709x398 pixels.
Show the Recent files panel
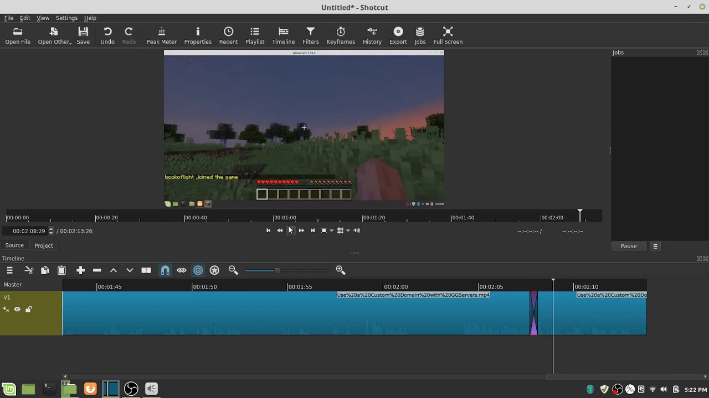[x=228, y=35]
